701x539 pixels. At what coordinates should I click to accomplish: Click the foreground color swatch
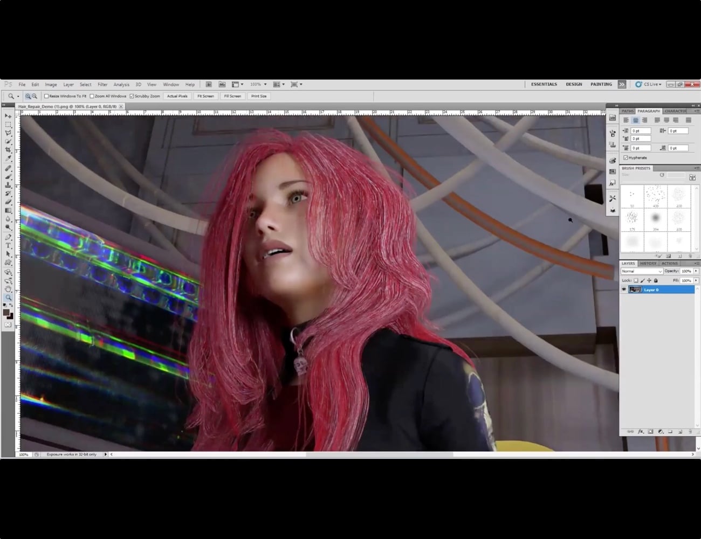point(6,313)
